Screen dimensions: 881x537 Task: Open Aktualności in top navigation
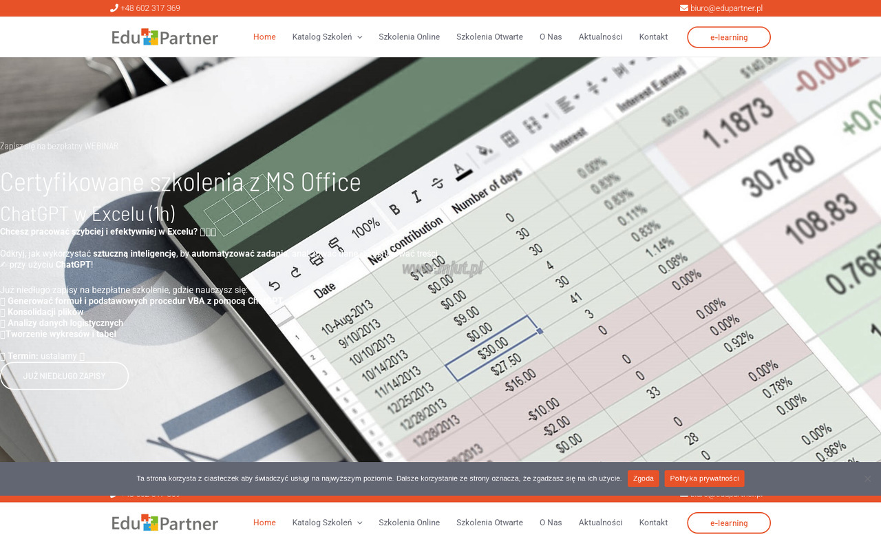[600, 37]
